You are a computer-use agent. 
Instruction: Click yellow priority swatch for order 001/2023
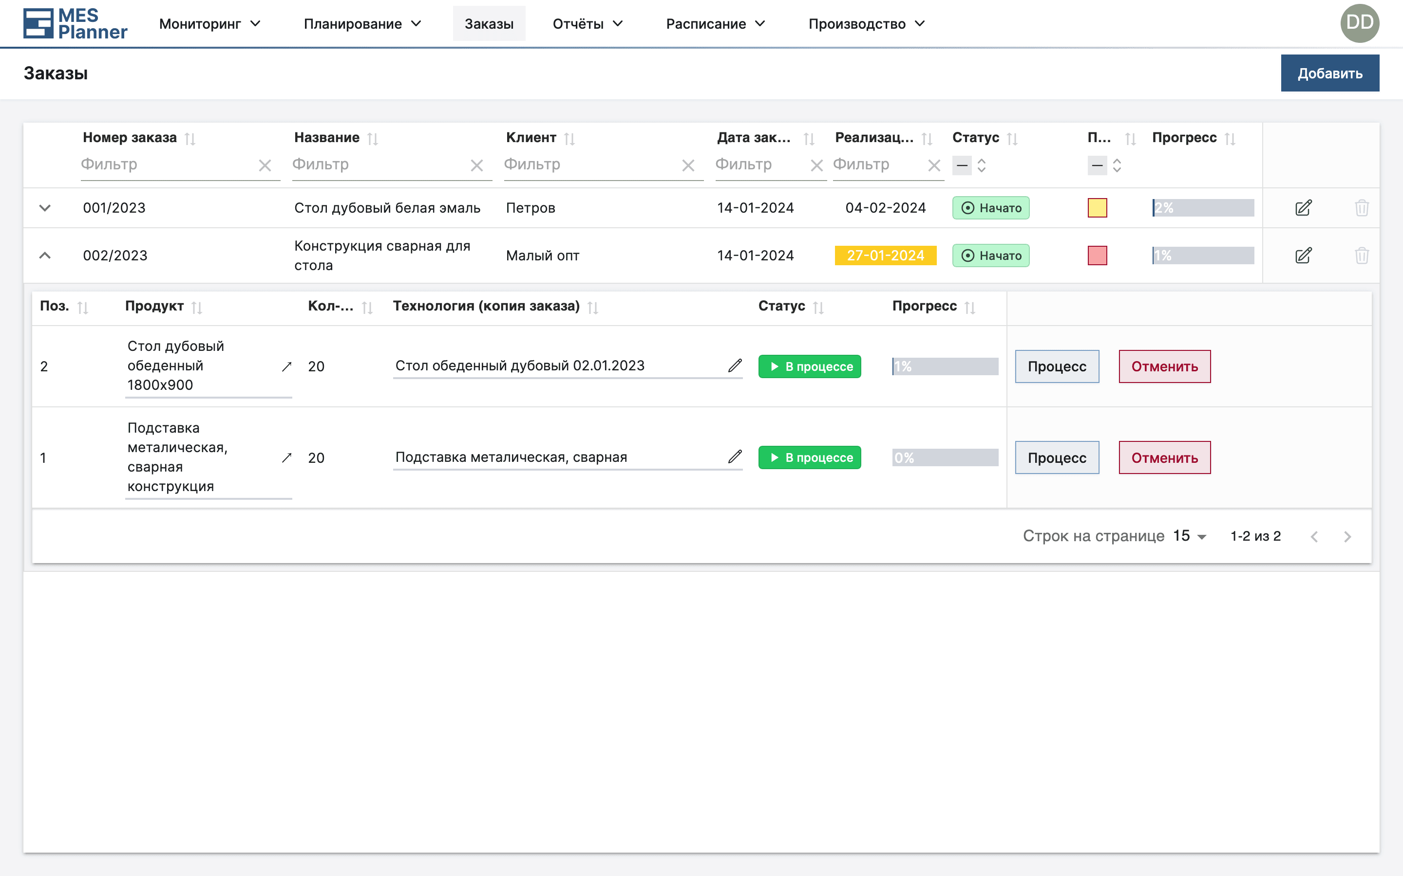[1098, 207]
